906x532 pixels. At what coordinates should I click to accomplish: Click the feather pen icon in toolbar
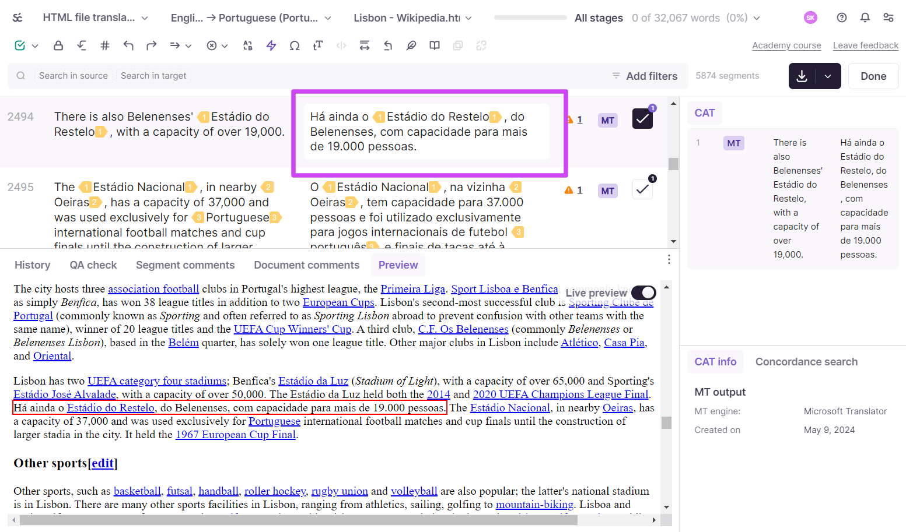[411, 45]
